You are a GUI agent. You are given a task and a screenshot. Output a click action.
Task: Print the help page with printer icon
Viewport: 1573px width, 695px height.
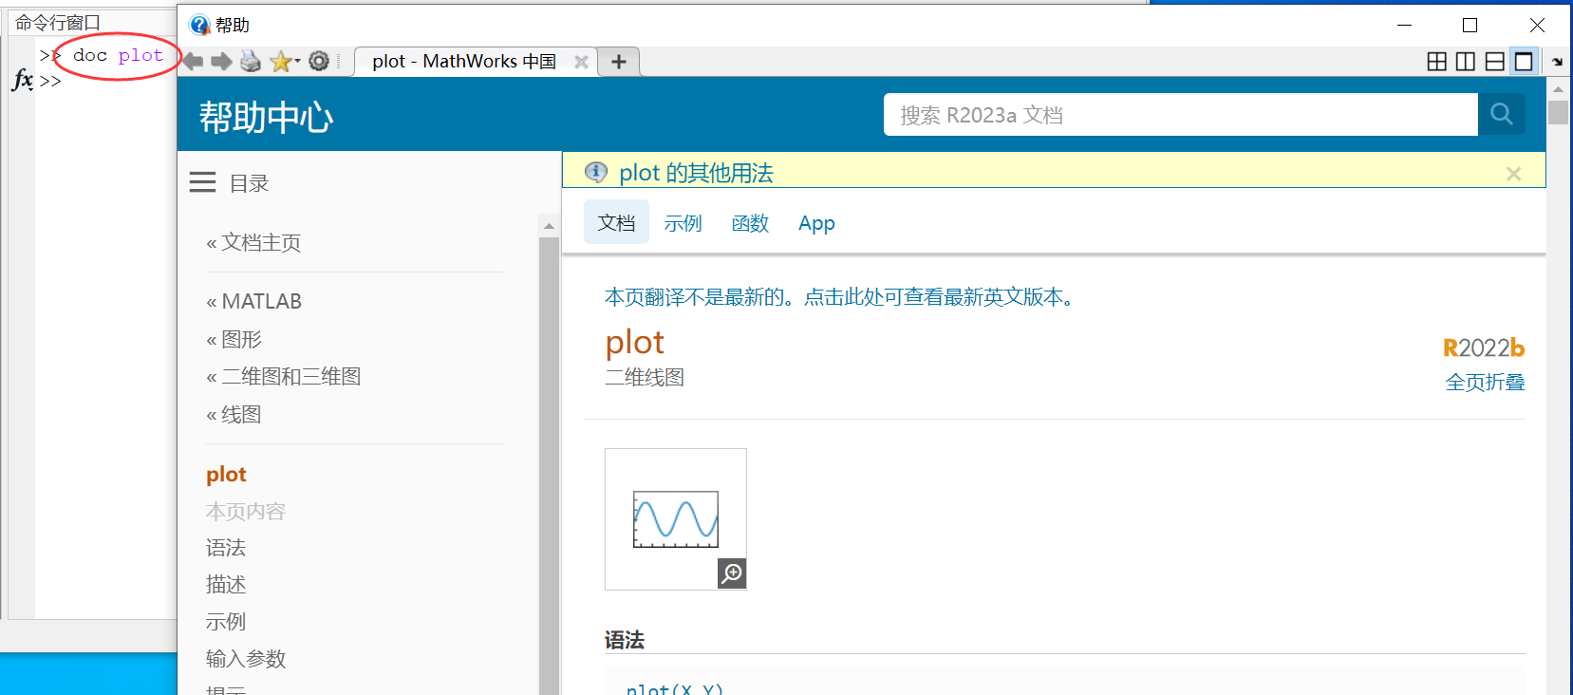[x=250, y=62]
